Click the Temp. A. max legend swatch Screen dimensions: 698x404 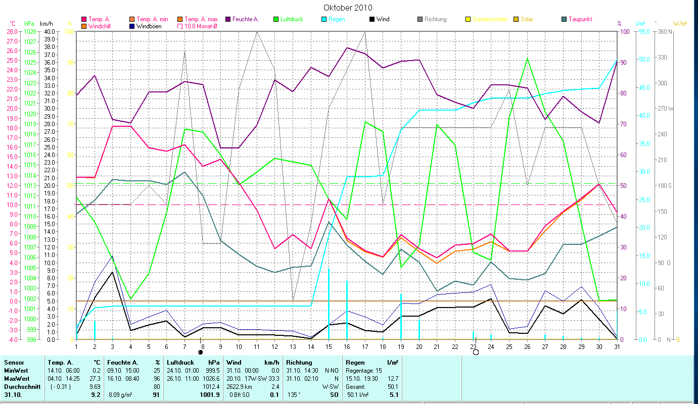(180, 19)
